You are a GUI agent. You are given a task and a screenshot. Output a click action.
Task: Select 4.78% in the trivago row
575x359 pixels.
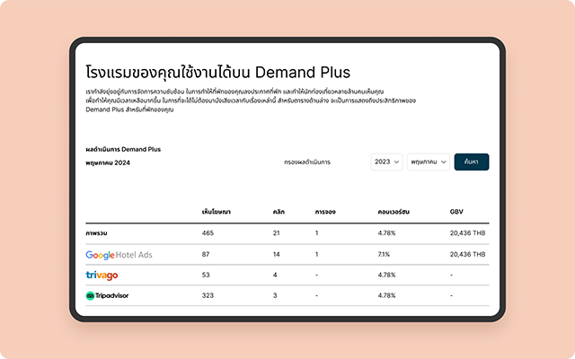click(386, 275)
